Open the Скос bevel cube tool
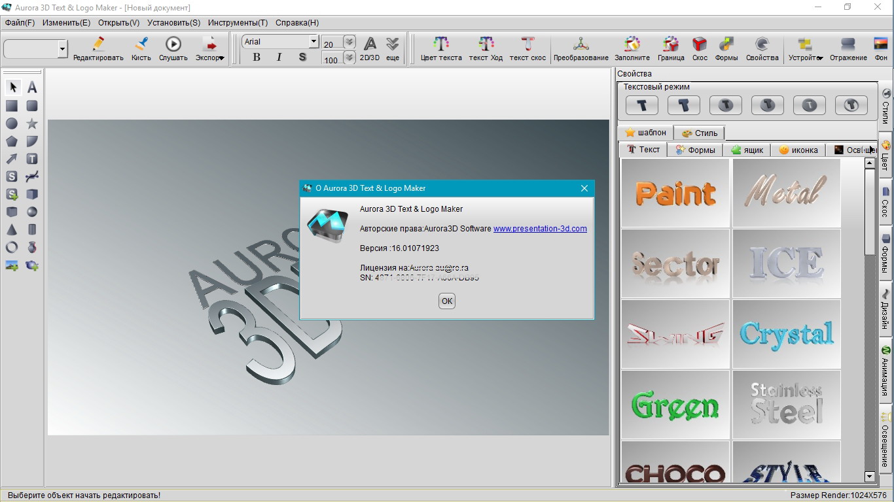894x502 pixels. point(700,49)
